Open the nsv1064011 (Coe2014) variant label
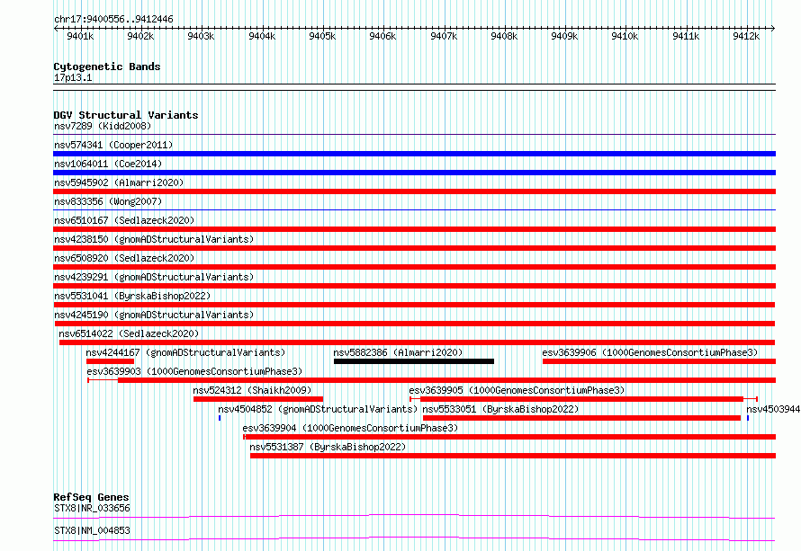The height and width of the screenshot is (551, 801). click(108, 164)
